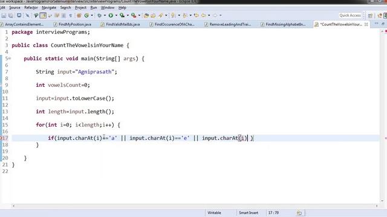Click the Open Task icon
This screenshot has height=217, width=387.
(x=153, y=16)
